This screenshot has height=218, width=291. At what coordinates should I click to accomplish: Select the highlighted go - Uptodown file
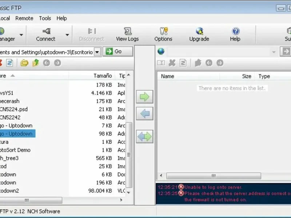click(17, 134)
